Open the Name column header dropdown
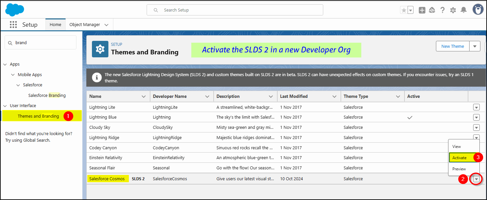The image size is (487, 200). pyautogui.click(x=144, y=96)
